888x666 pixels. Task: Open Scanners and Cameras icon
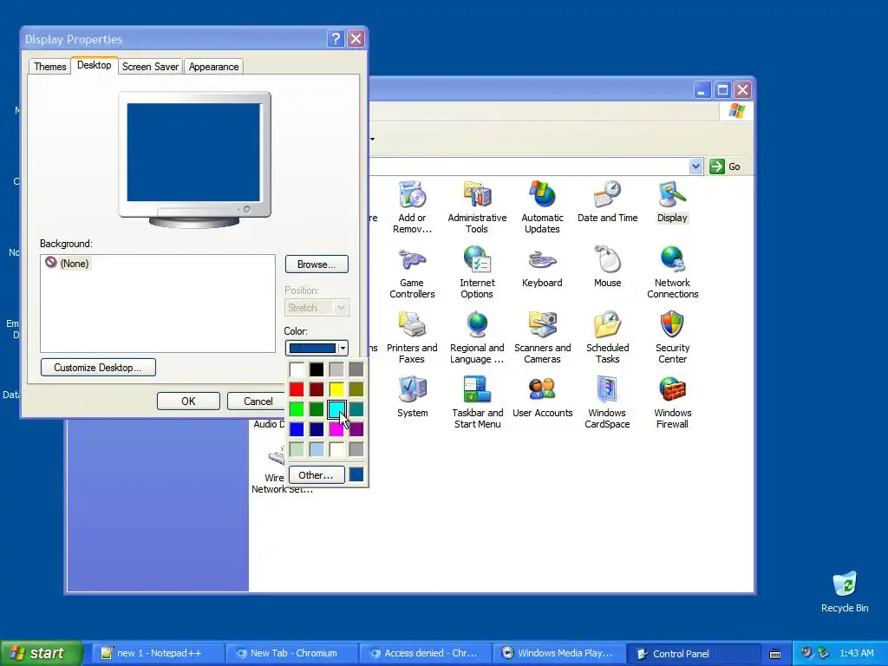[542, 337]
